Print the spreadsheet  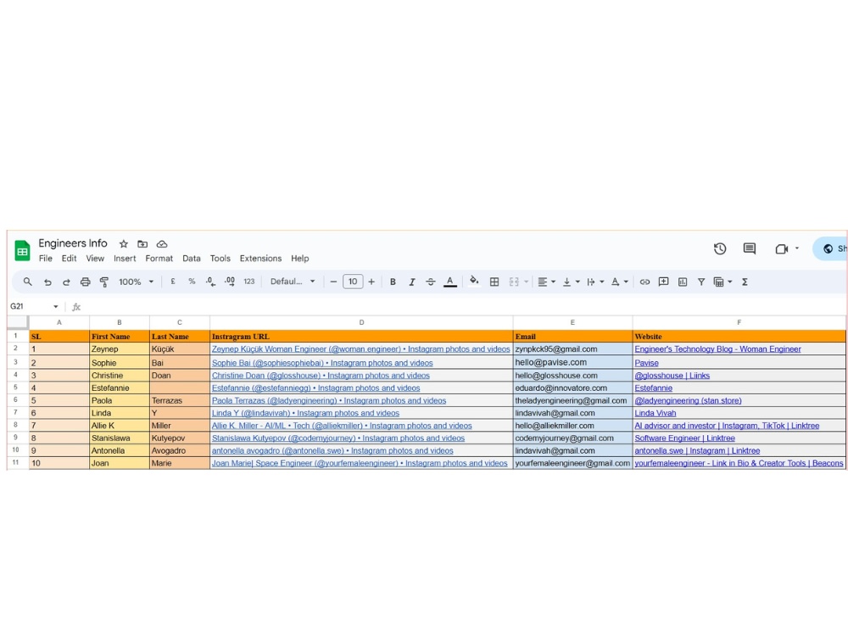coord(85,282)
